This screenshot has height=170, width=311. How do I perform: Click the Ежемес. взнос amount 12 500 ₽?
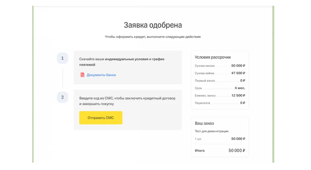pyautogui.click(x=238, y=96)
